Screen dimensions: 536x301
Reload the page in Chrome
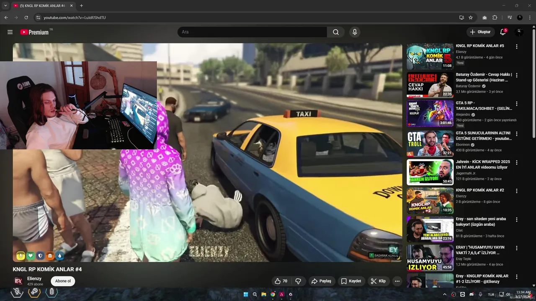pyautogui.click(x=26, y=18)
